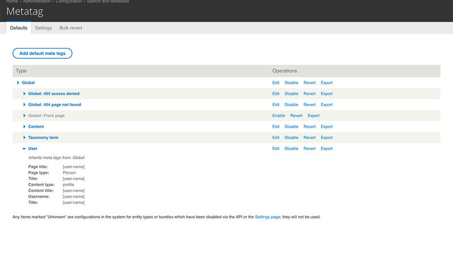Open the Taxonomy term type link
Viewport: 453px width, 254px height.
pos(44,137)
